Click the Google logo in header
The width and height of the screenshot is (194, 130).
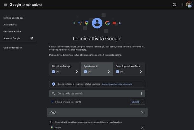click(x=15, y=5)
